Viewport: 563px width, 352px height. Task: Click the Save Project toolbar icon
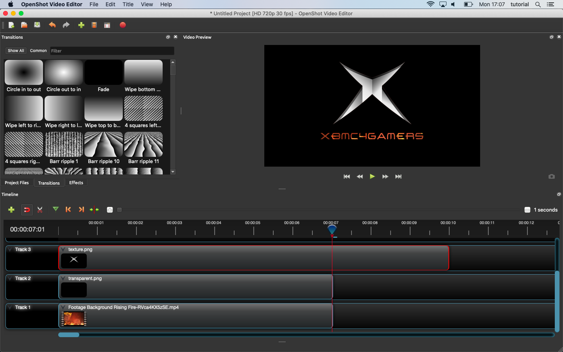pos(37,25)
